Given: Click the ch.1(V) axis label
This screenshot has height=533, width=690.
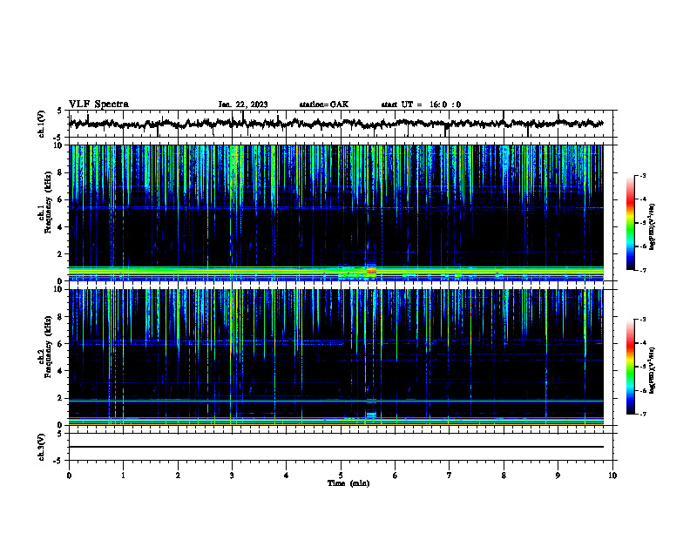Looking at the screenshot, I should (x=41, y=124).
